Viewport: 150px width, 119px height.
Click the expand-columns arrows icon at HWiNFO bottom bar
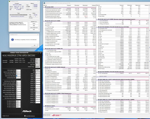[x=45, y=115]
